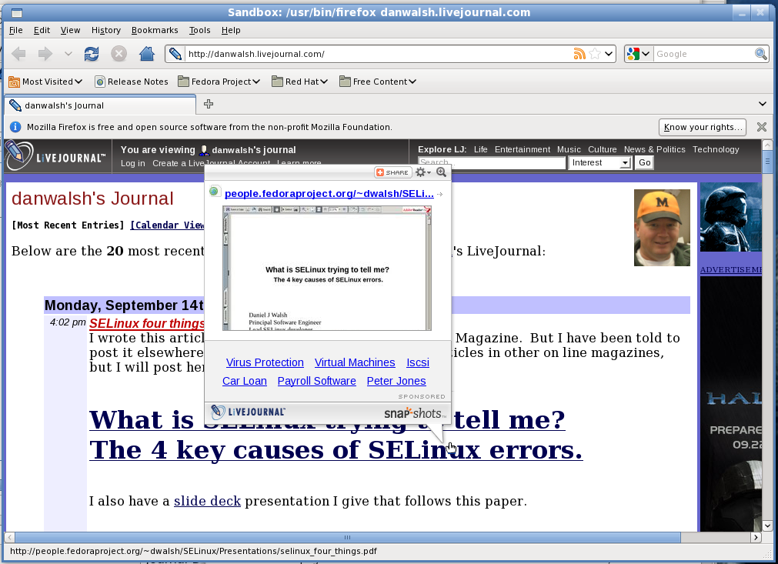Screen dimensions: 778x564
Task: Click the LiveJournal logo
Action: point(55,157)
